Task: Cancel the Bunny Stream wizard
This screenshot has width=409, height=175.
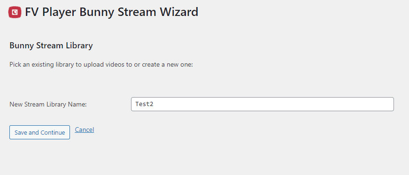Action: pos(84,129)
